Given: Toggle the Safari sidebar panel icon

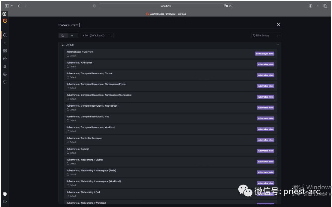Looking at the screenshot, I should click(x=7, y=6).
